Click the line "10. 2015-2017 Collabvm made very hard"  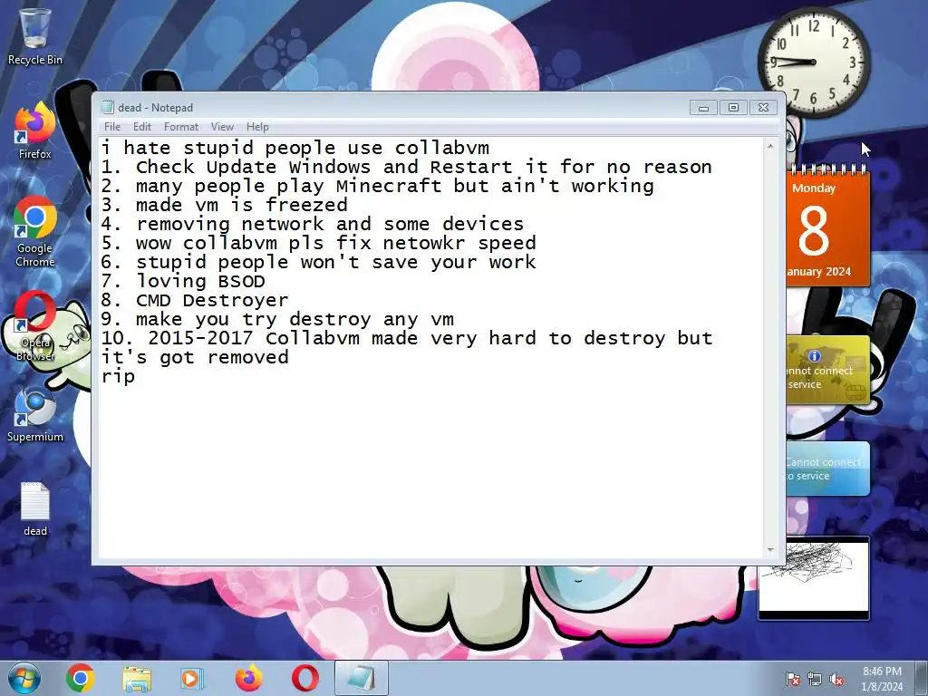tap(407, 338)
